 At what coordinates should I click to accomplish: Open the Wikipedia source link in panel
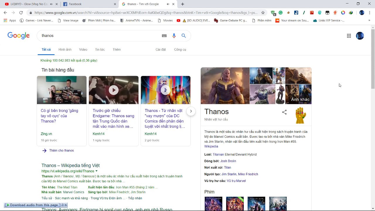pyautogui.click(x=211, y=147)
